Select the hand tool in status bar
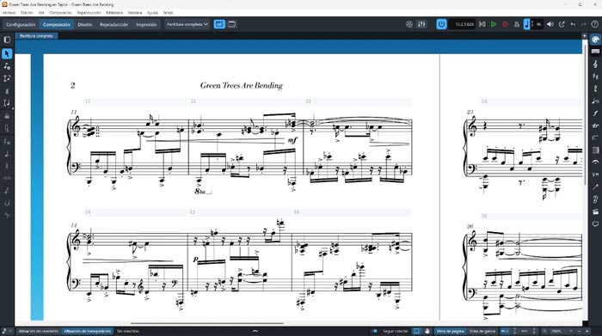 click(427, 331)
